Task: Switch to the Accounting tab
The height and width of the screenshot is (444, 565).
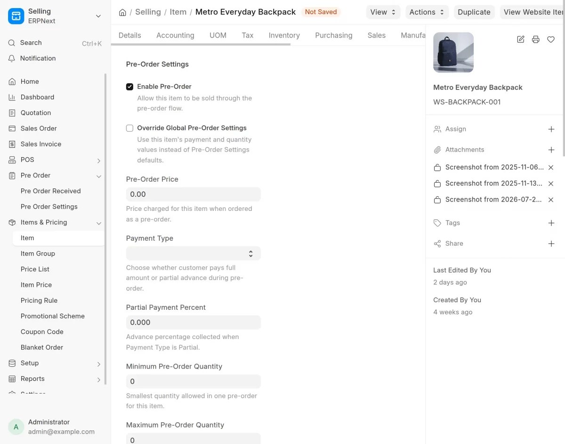Action: tap(175, 35)
